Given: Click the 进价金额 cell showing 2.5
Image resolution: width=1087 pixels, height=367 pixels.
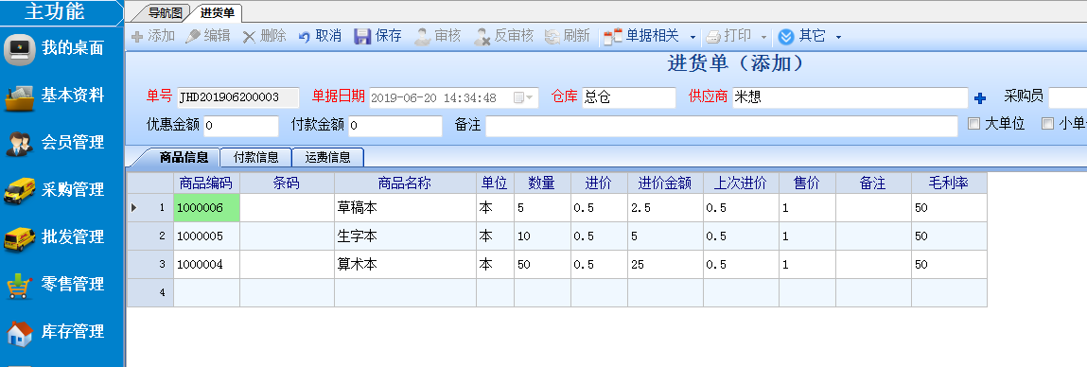Looking at the screenshot, I should click(665, 207).
